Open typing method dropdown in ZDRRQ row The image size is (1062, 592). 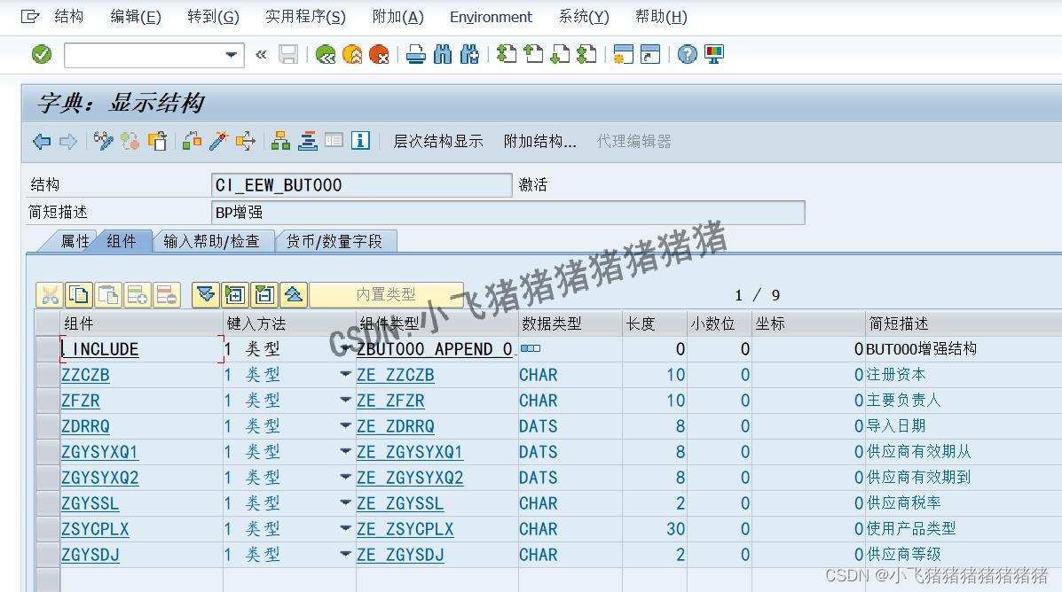[345, 425]
